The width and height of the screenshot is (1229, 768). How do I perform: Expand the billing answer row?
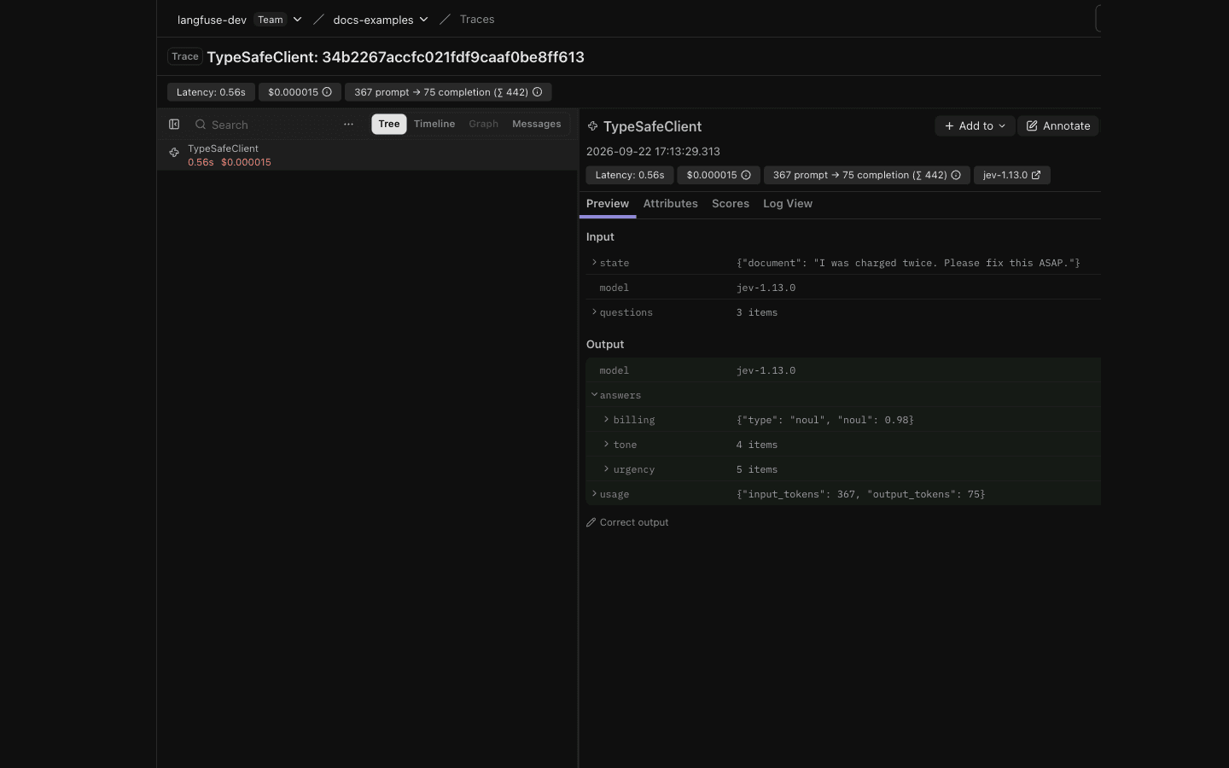coord(606,420)
